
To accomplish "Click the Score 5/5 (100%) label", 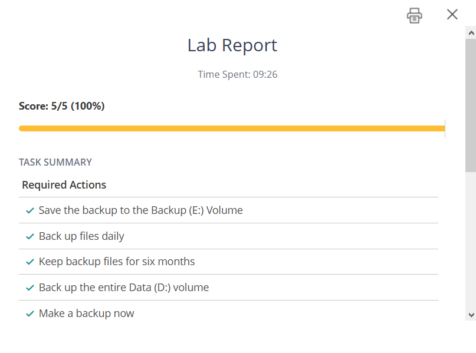I will click(62, 106).
